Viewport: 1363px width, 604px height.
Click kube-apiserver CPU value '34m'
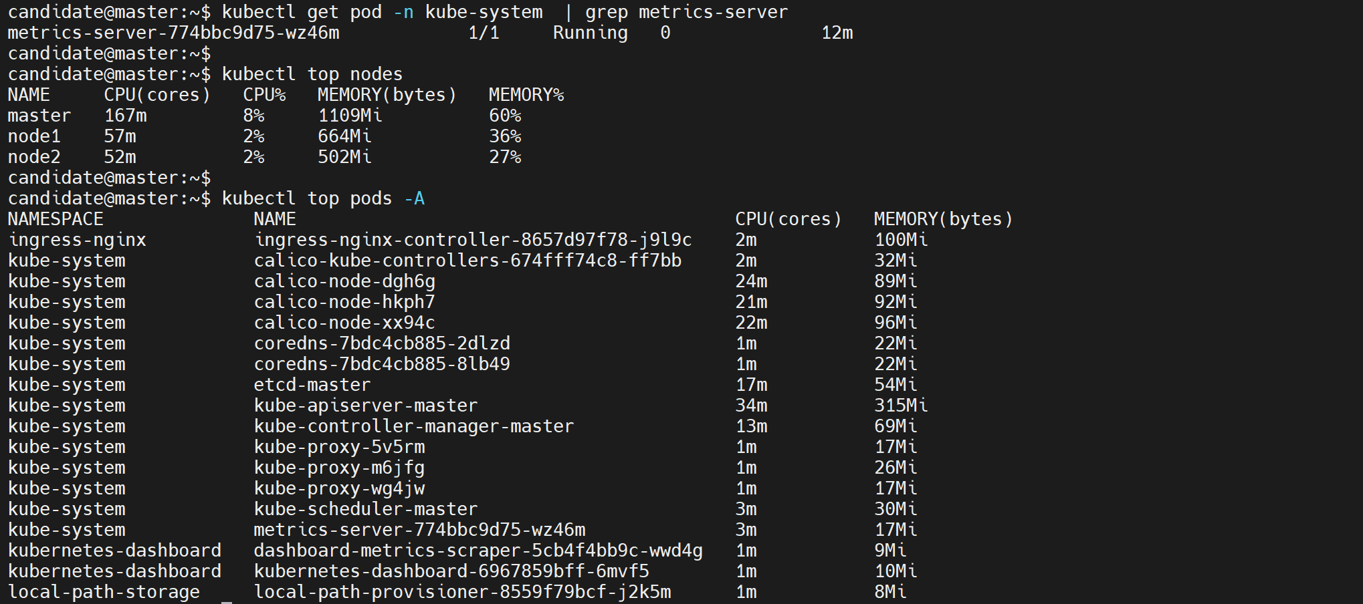click(x=752, y=406)
